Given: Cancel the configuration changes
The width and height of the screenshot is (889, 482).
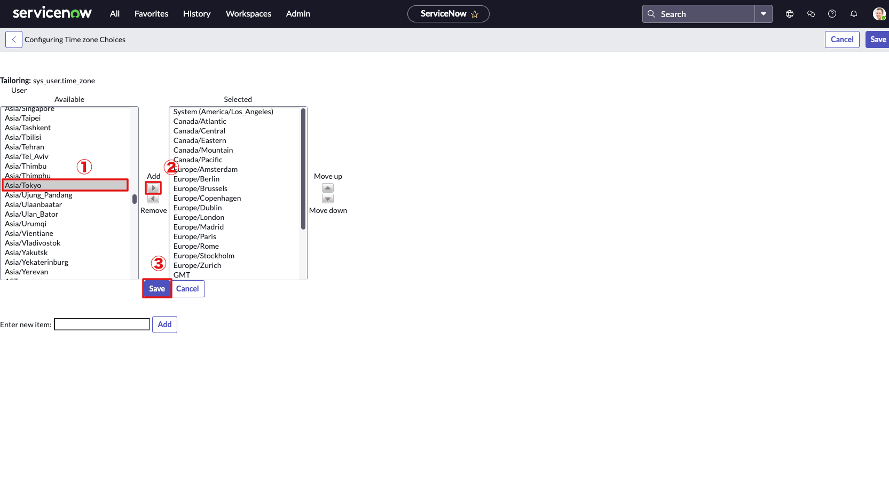Looking at the screenshot, I should coord(187,288).
